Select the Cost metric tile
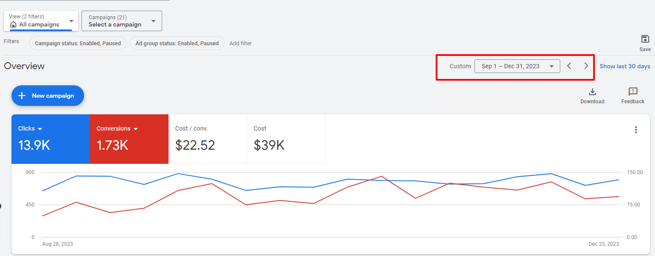 pos(286,139)
